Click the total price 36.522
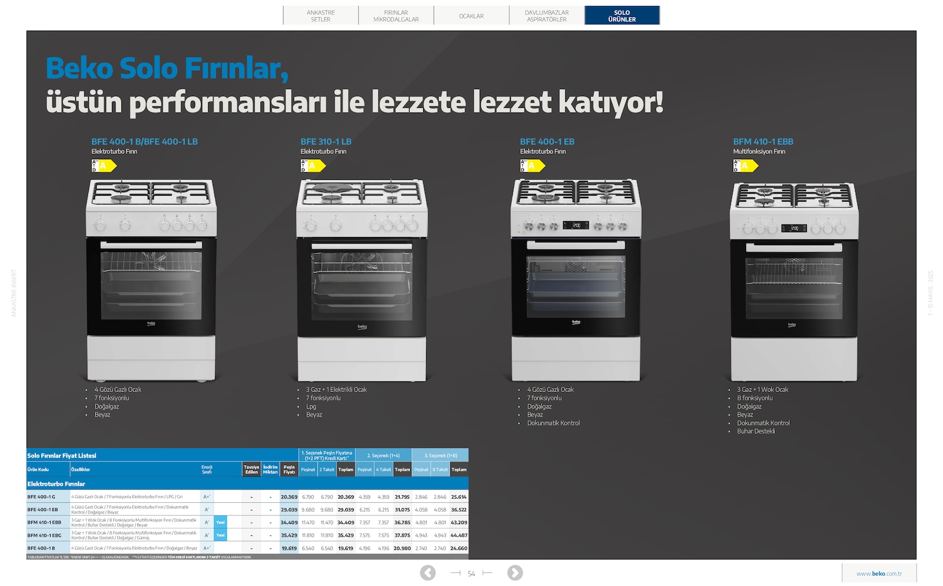943x586 pixels. click(459, 510)
